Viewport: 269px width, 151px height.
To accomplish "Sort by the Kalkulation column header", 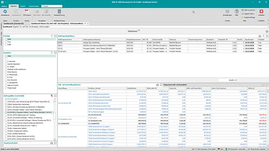I will click(137, 88).
